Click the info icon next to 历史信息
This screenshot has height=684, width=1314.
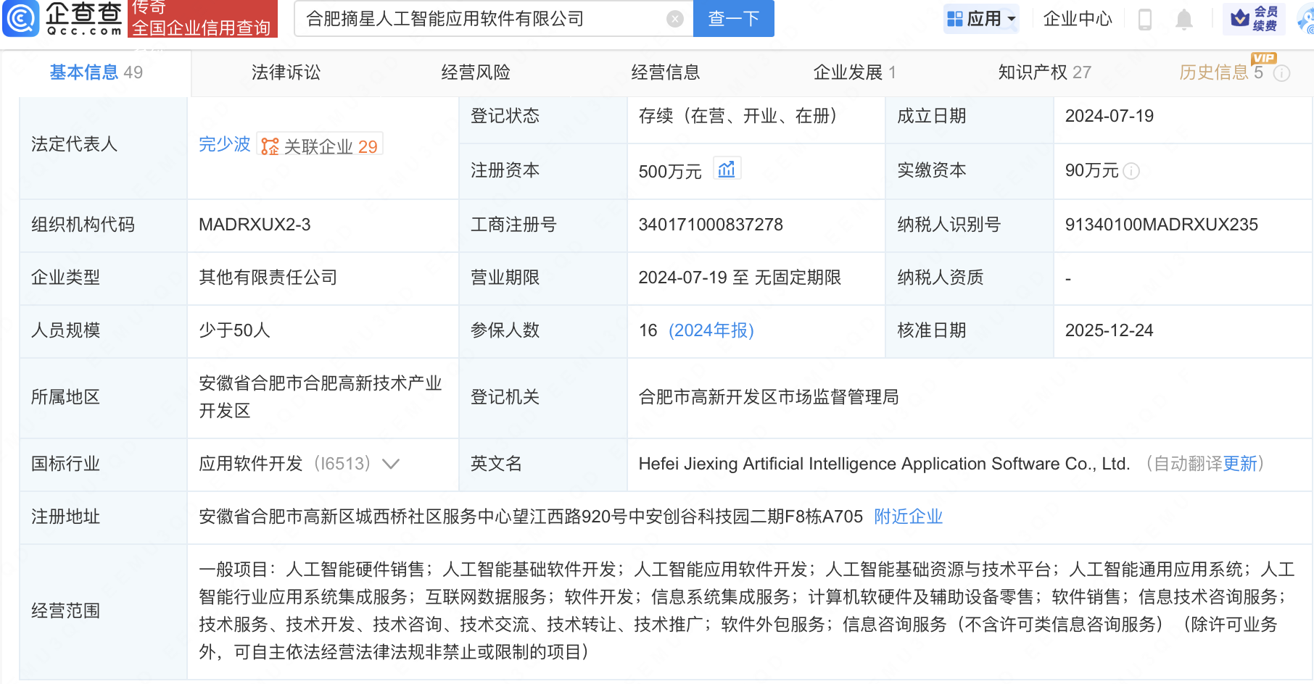click(x=1282, y=73)
